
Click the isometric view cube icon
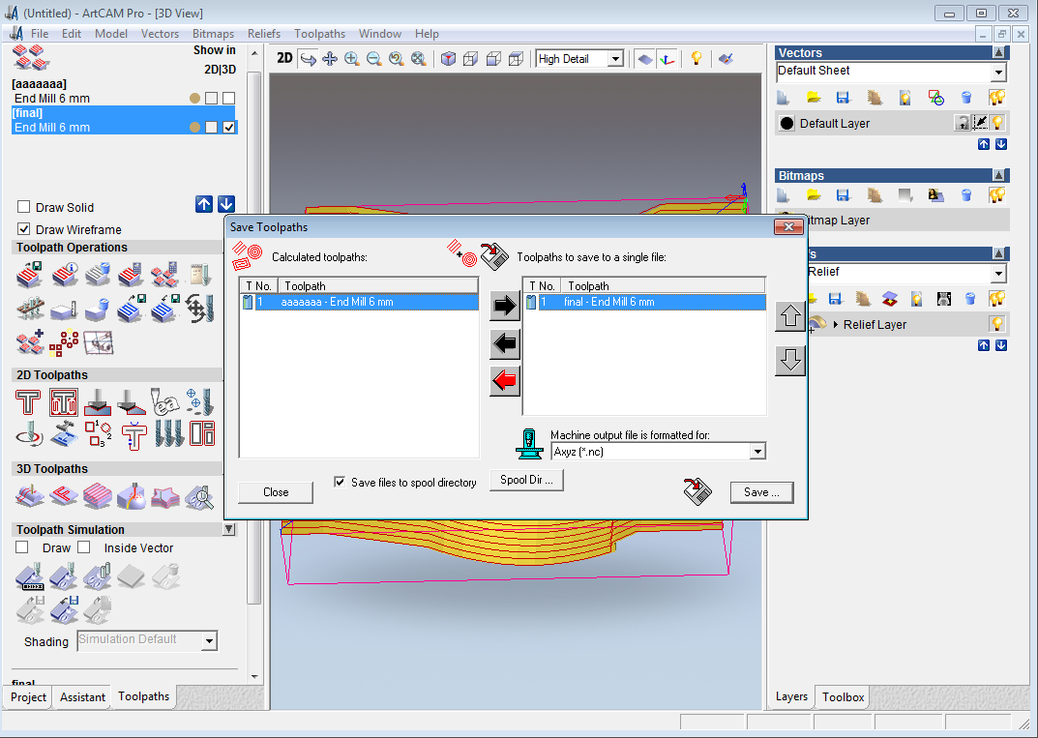[448, 59]
